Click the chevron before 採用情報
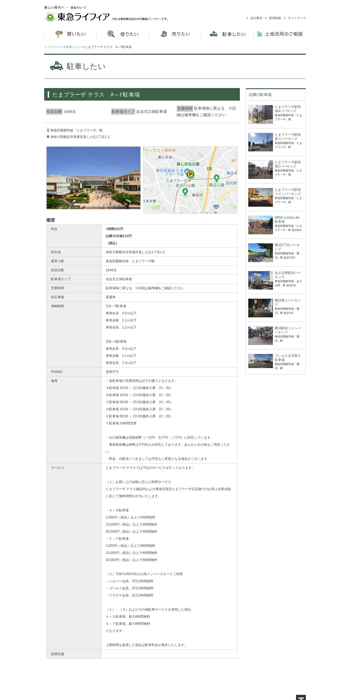The width and height of the screenshot is (350, 700). pyautogui.click(x=266, y=18)
